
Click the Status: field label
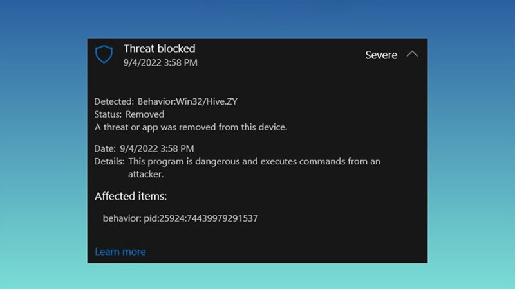click(x=108, y=114)
